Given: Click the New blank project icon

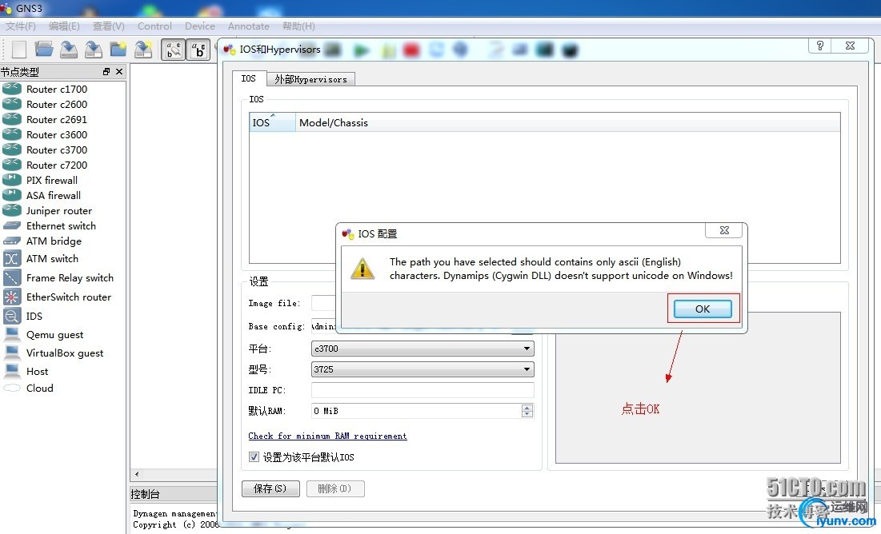Looking at the screenshot, I should (19, 50).
